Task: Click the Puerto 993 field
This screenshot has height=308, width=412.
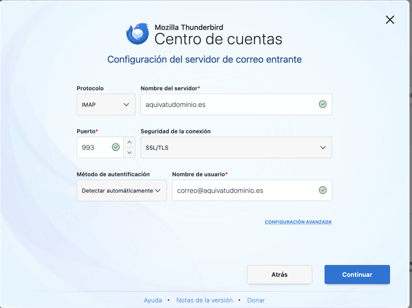Action: click(100, 147)
